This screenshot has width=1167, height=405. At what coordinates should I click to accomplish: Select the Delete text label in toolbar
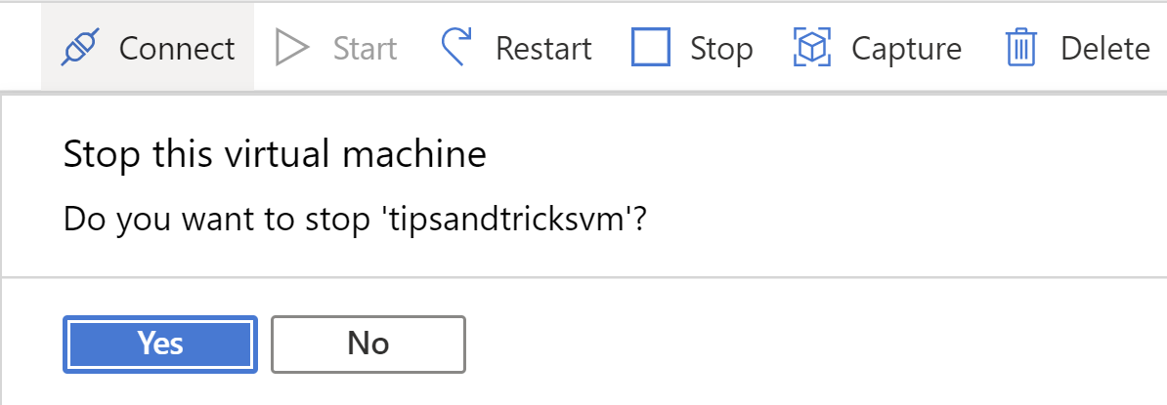(1105, 49)
